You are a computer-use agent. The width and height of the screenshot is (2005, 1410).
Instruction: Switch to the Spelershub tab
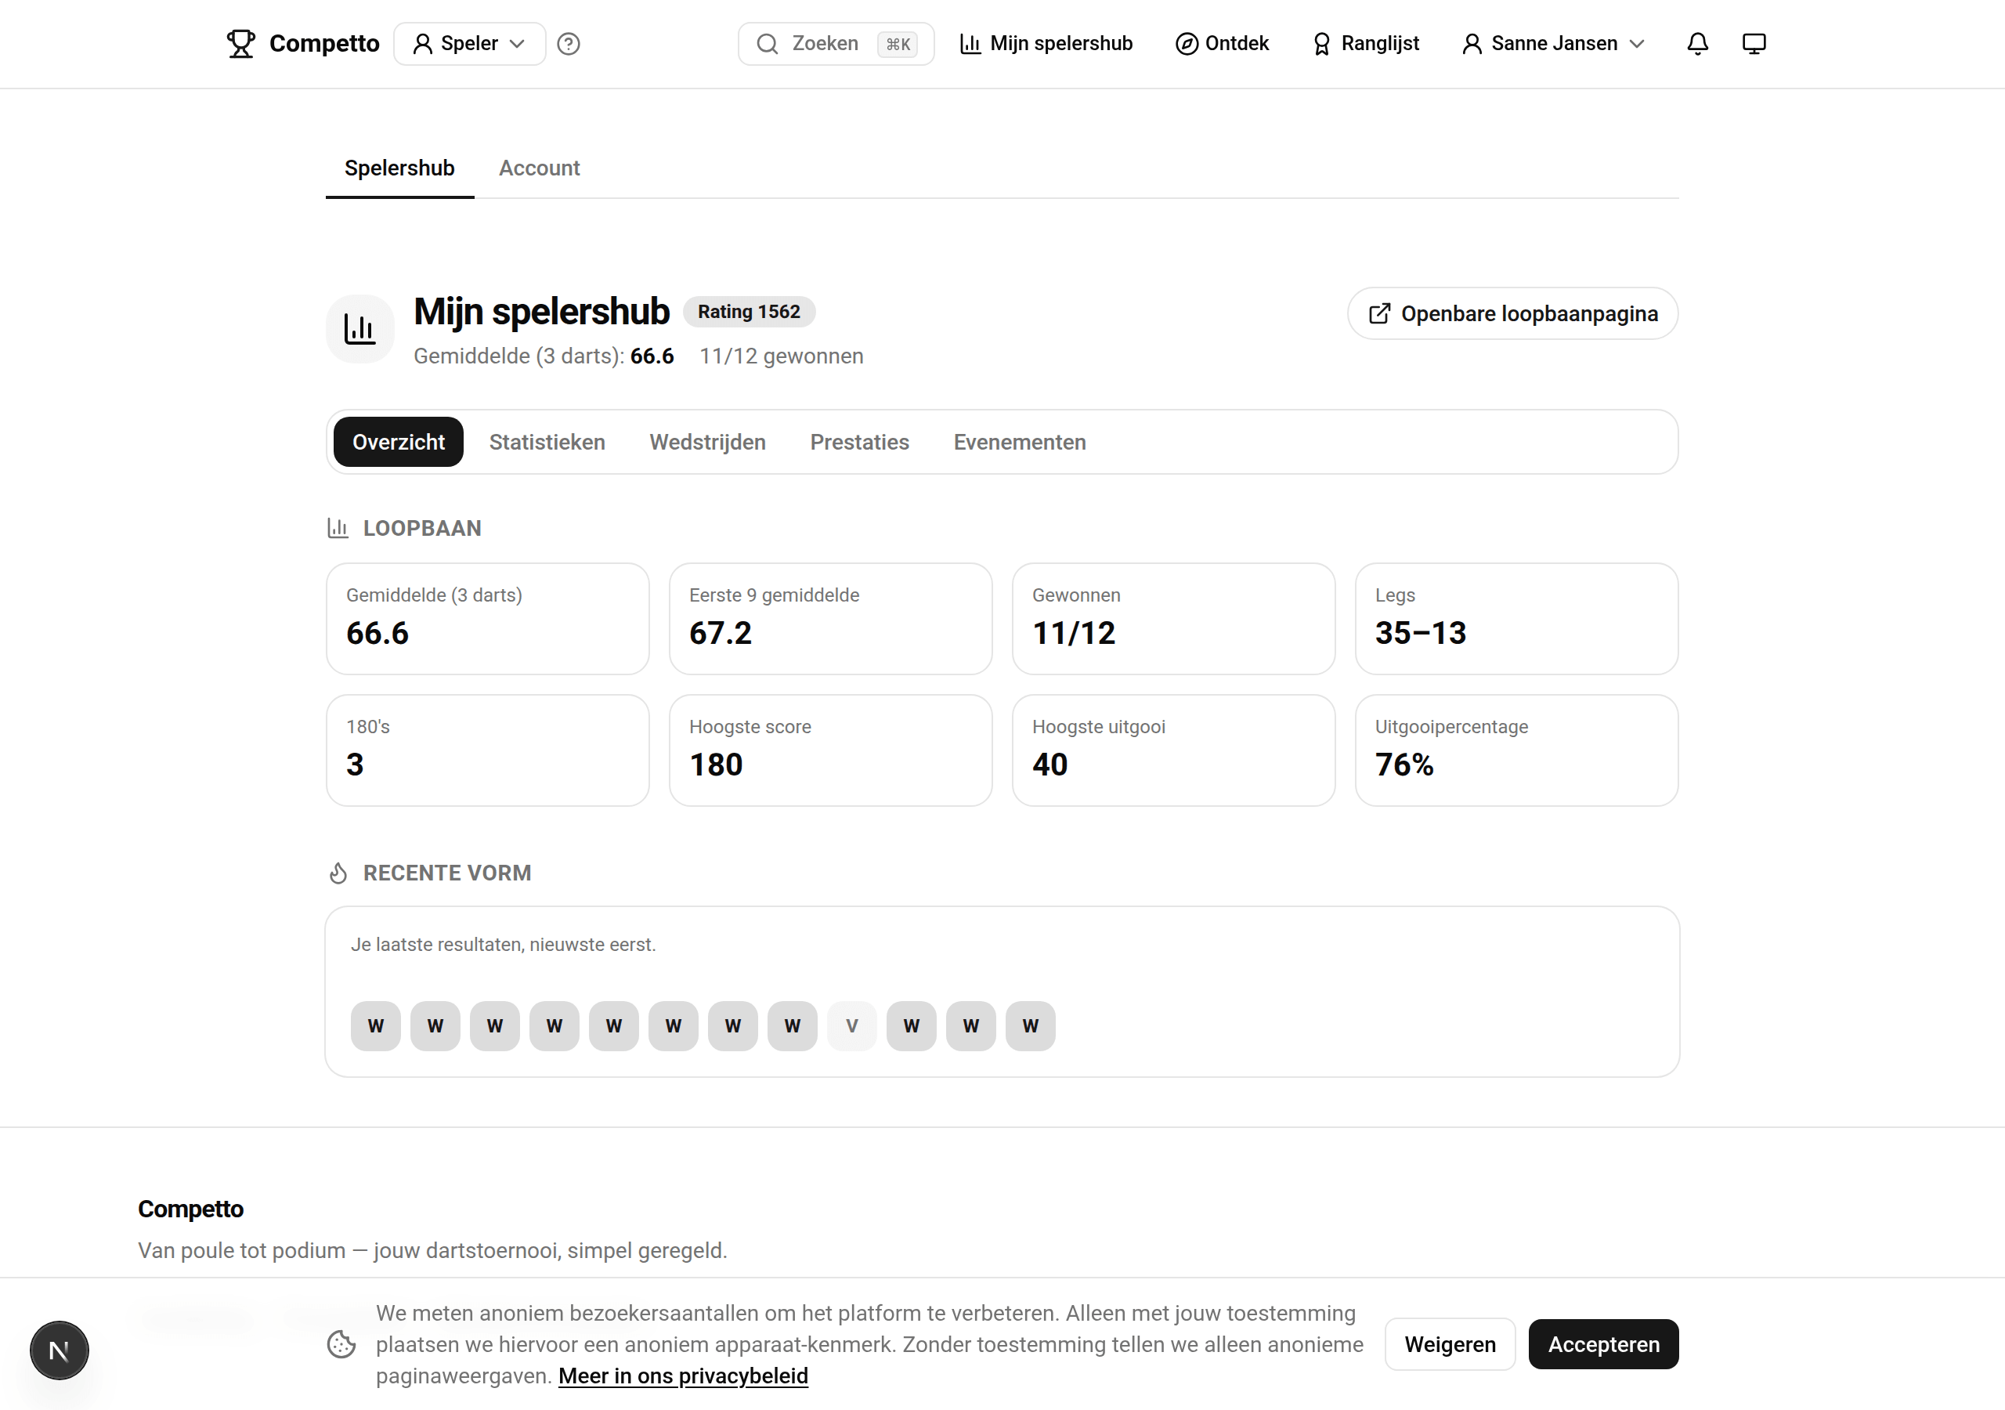[x=400, y=168]
